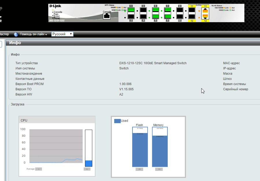Select SFP+ port 10 on device panel

tap(180, 16)
